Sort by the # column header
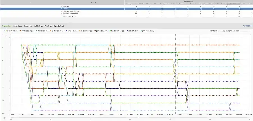The height and width of the screenshot is (121, 253). 31,3
